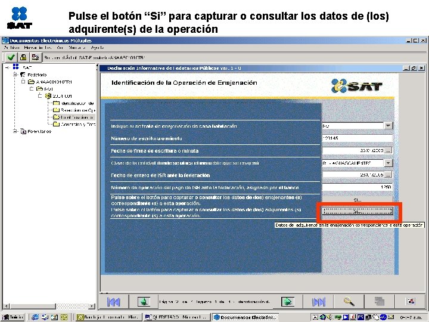Collapse the ANAA RFC folder node
Image resolution: width=429 pixels, height=322 pixels.
(23, 82)
